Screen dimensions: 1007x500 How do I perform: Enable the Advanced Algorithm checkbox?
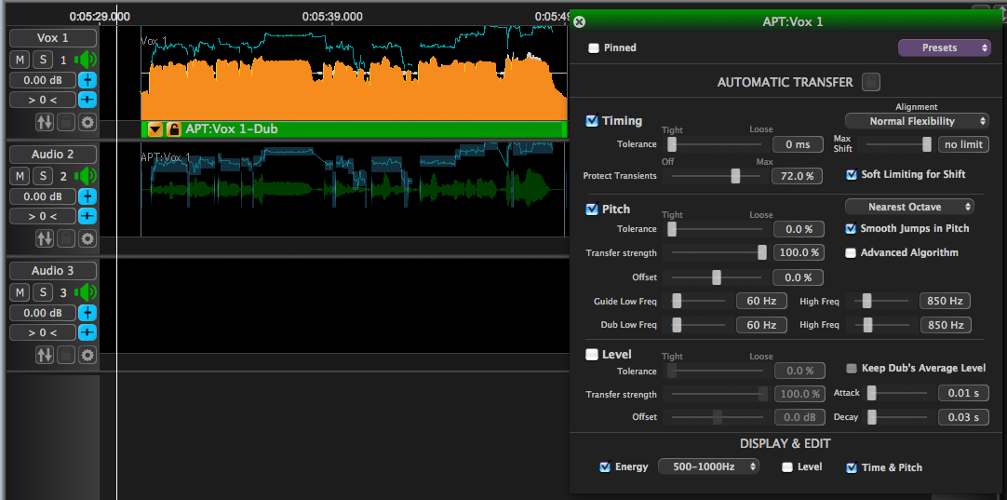click(x=851, y=253)
